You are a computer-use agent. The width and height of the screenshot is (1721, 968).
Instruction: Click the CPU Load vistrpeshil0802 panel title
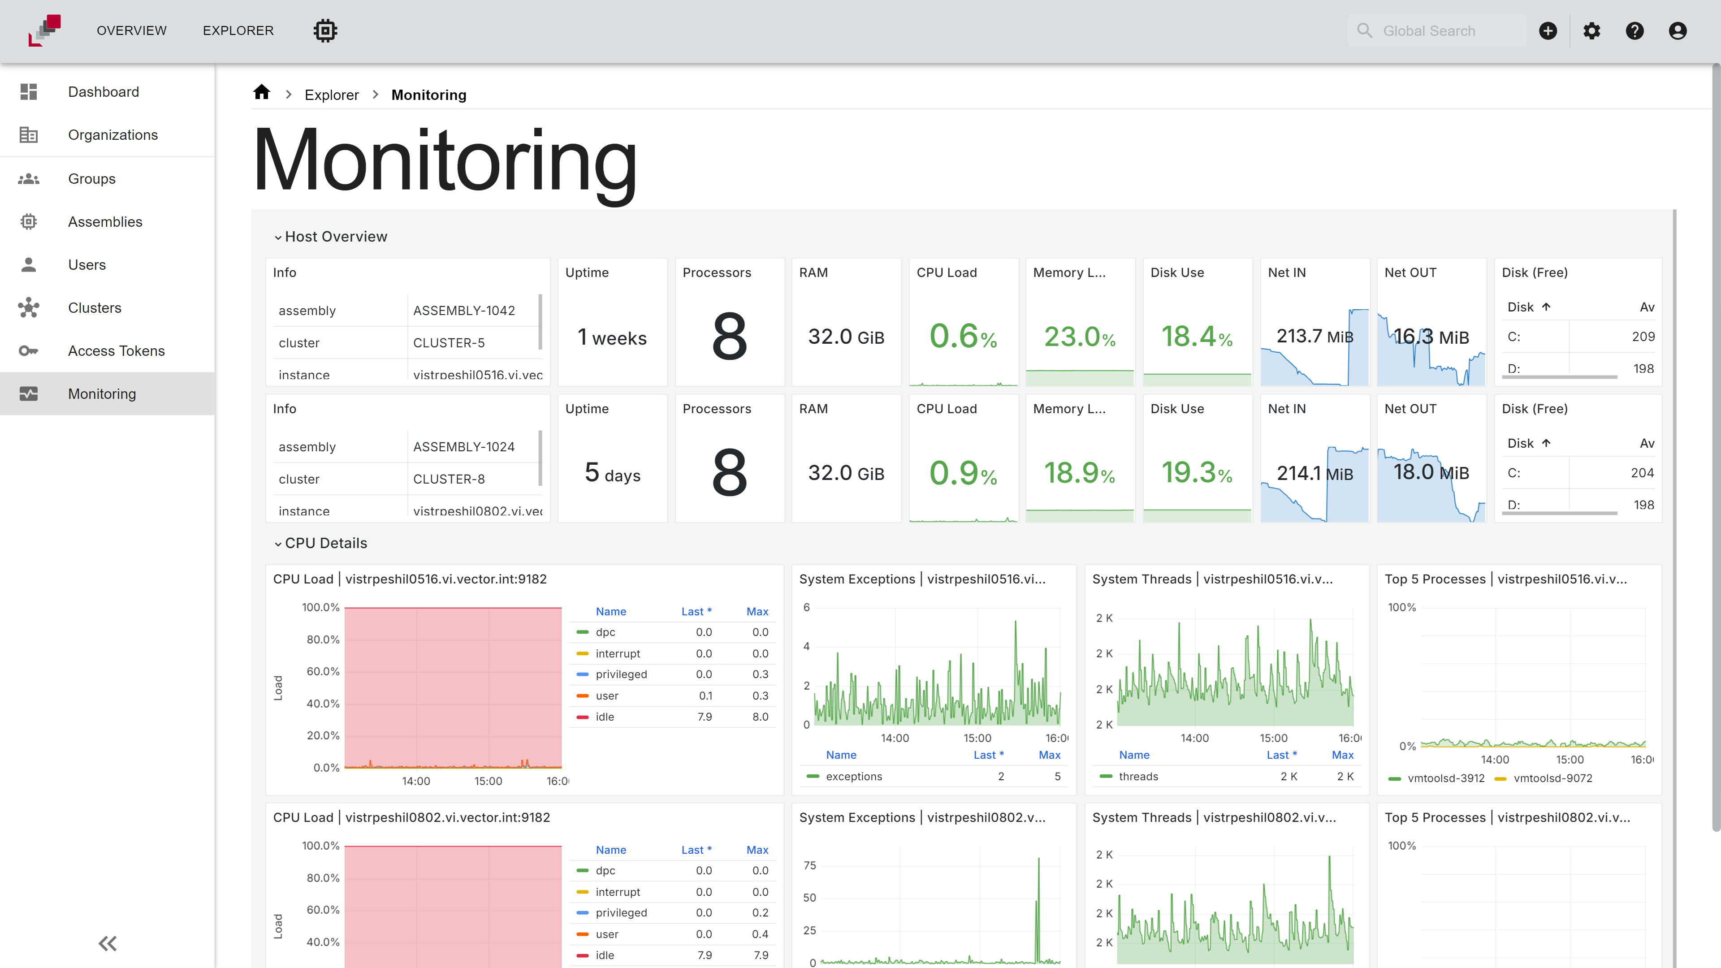[x=411, y=818]
